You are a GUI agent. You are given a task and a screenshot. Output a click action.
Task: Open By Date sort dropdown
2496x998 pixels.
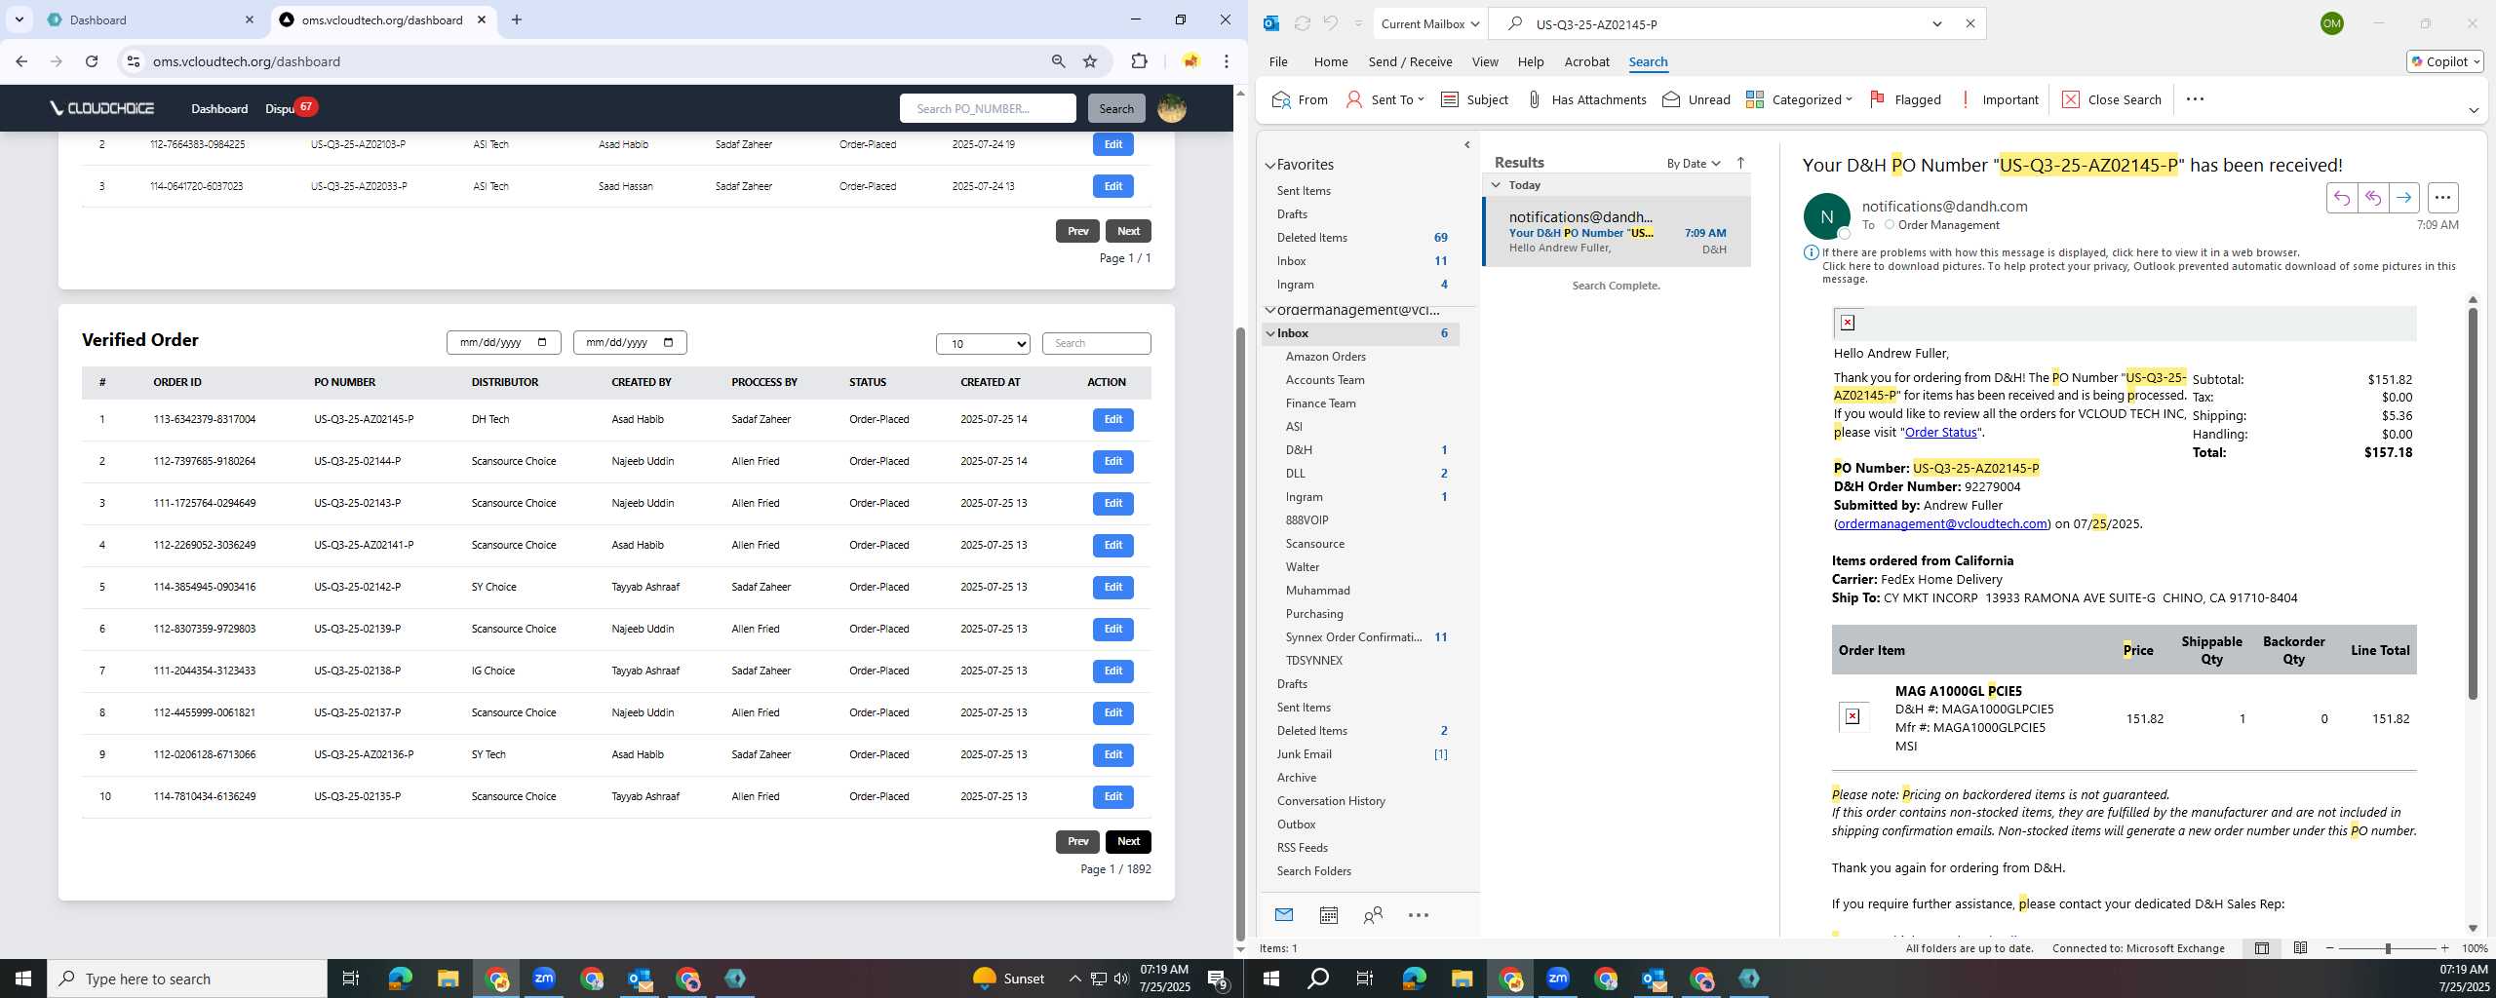point(1694,163)
